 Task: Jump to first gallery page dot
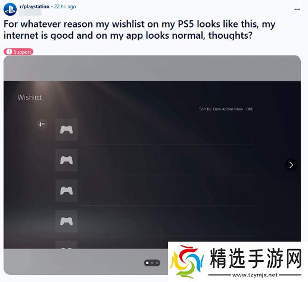[147, 263]
